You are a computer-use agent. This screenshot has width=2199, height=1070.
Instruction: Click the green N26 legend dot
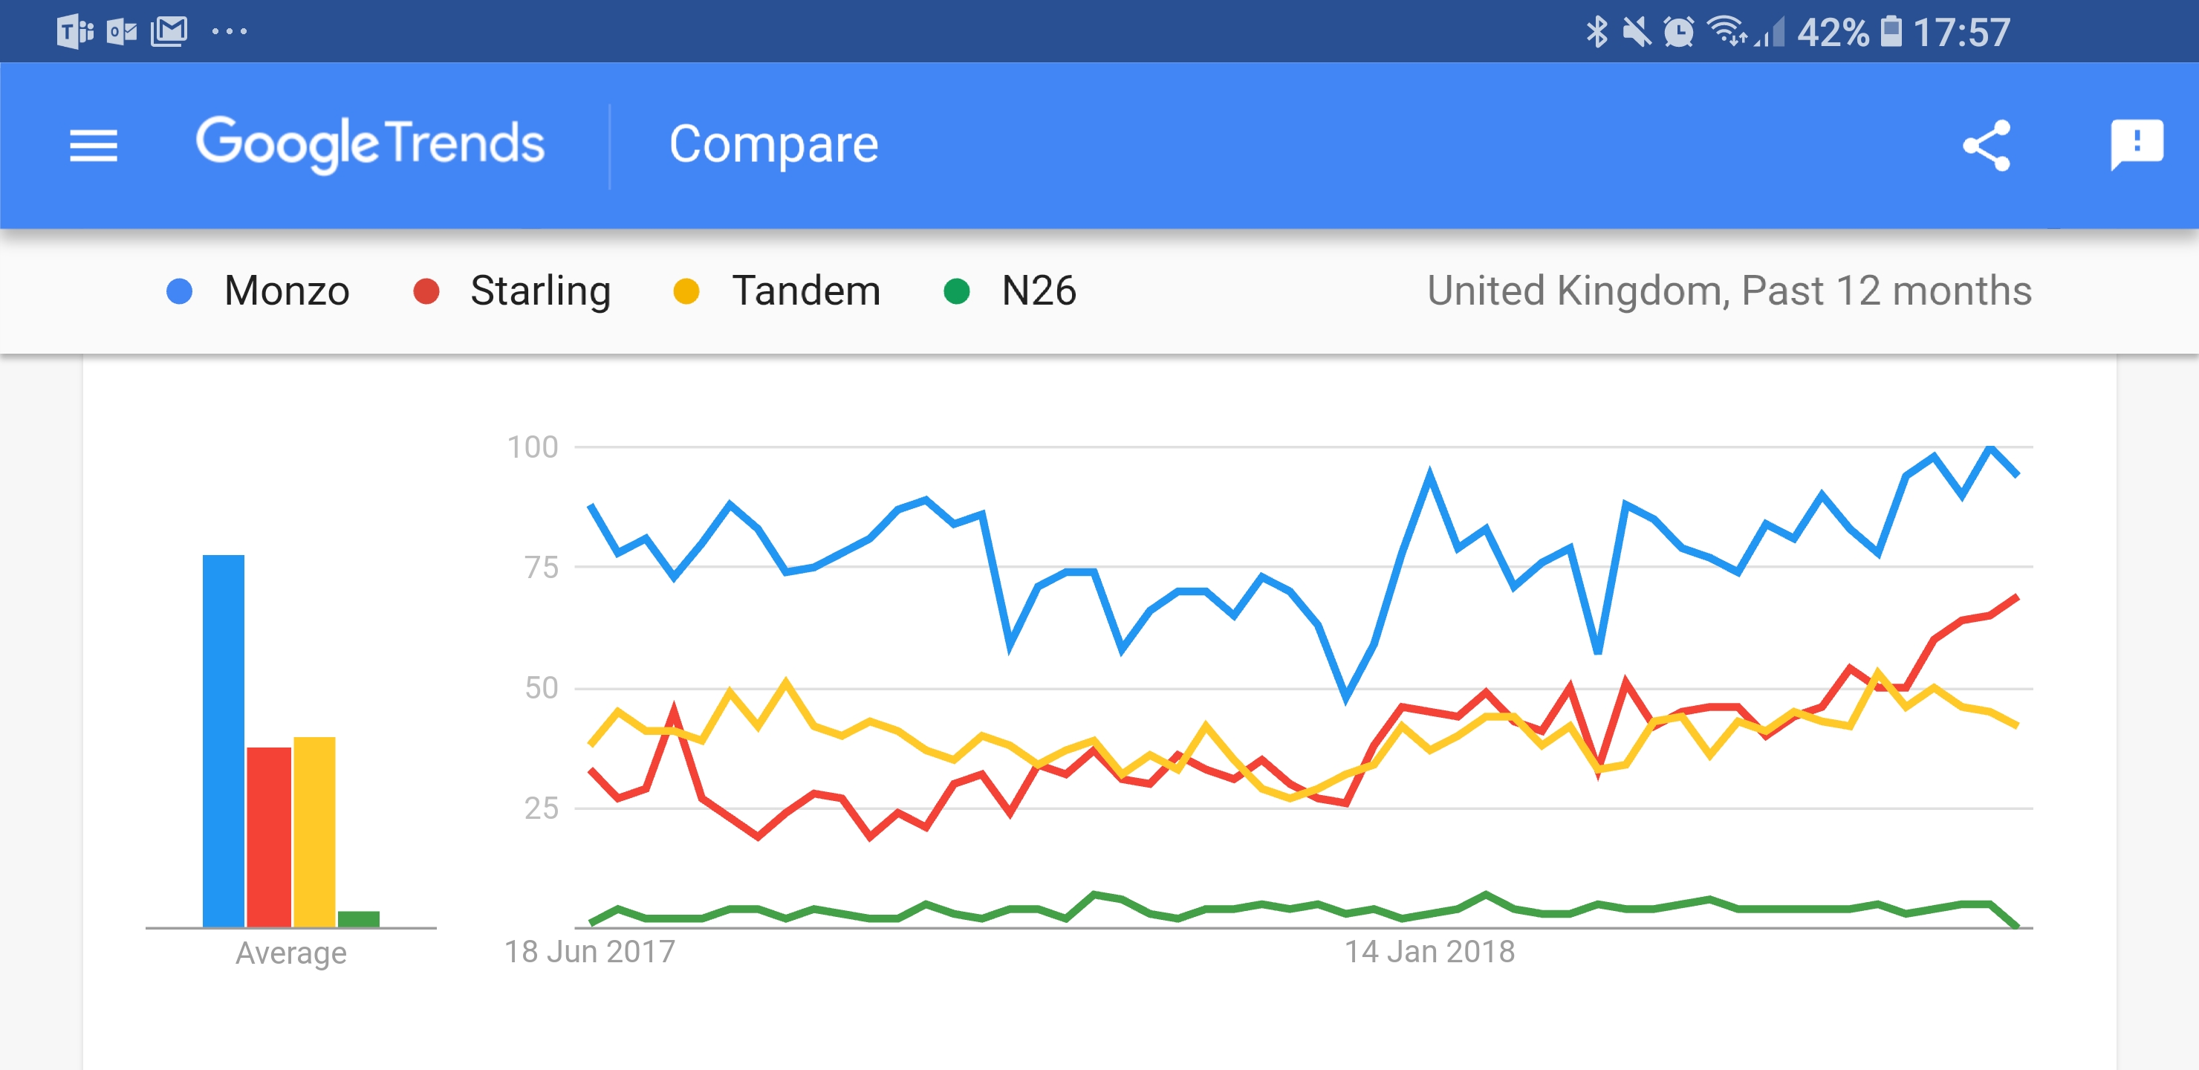pos(956,291)
